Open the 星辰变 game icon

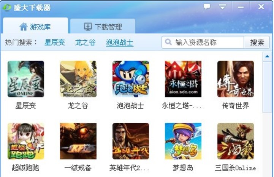(26, 79)
